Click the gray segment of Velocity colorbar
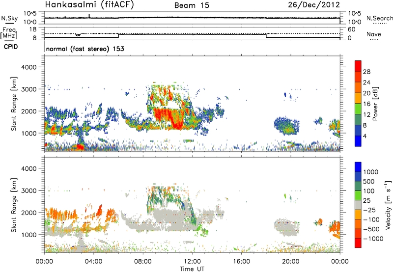Viewport: 393px width, 272px height. pos(358,205)
